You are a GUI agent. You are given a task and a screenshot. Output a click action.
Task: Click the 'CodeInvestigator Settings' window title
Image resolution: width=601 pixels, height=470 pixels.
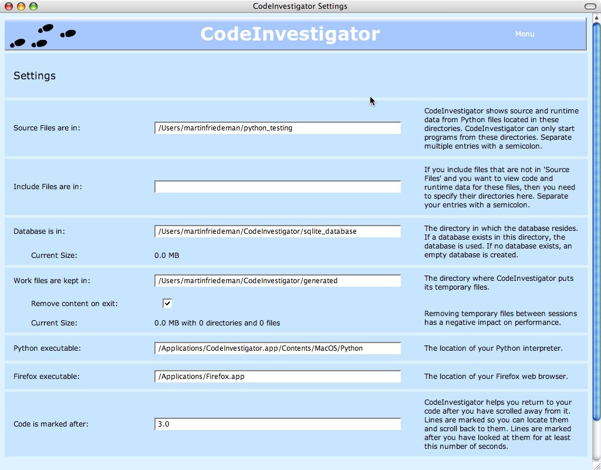point(300,6)
